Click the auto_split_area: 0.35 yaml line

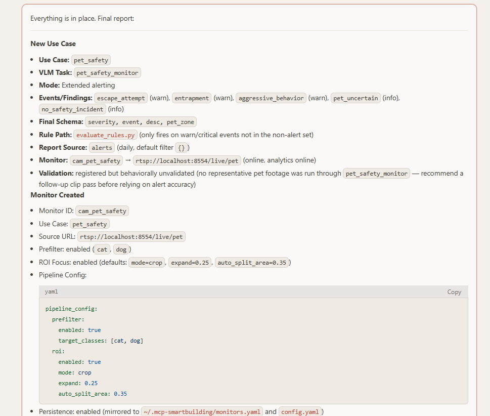click(93, 394)
